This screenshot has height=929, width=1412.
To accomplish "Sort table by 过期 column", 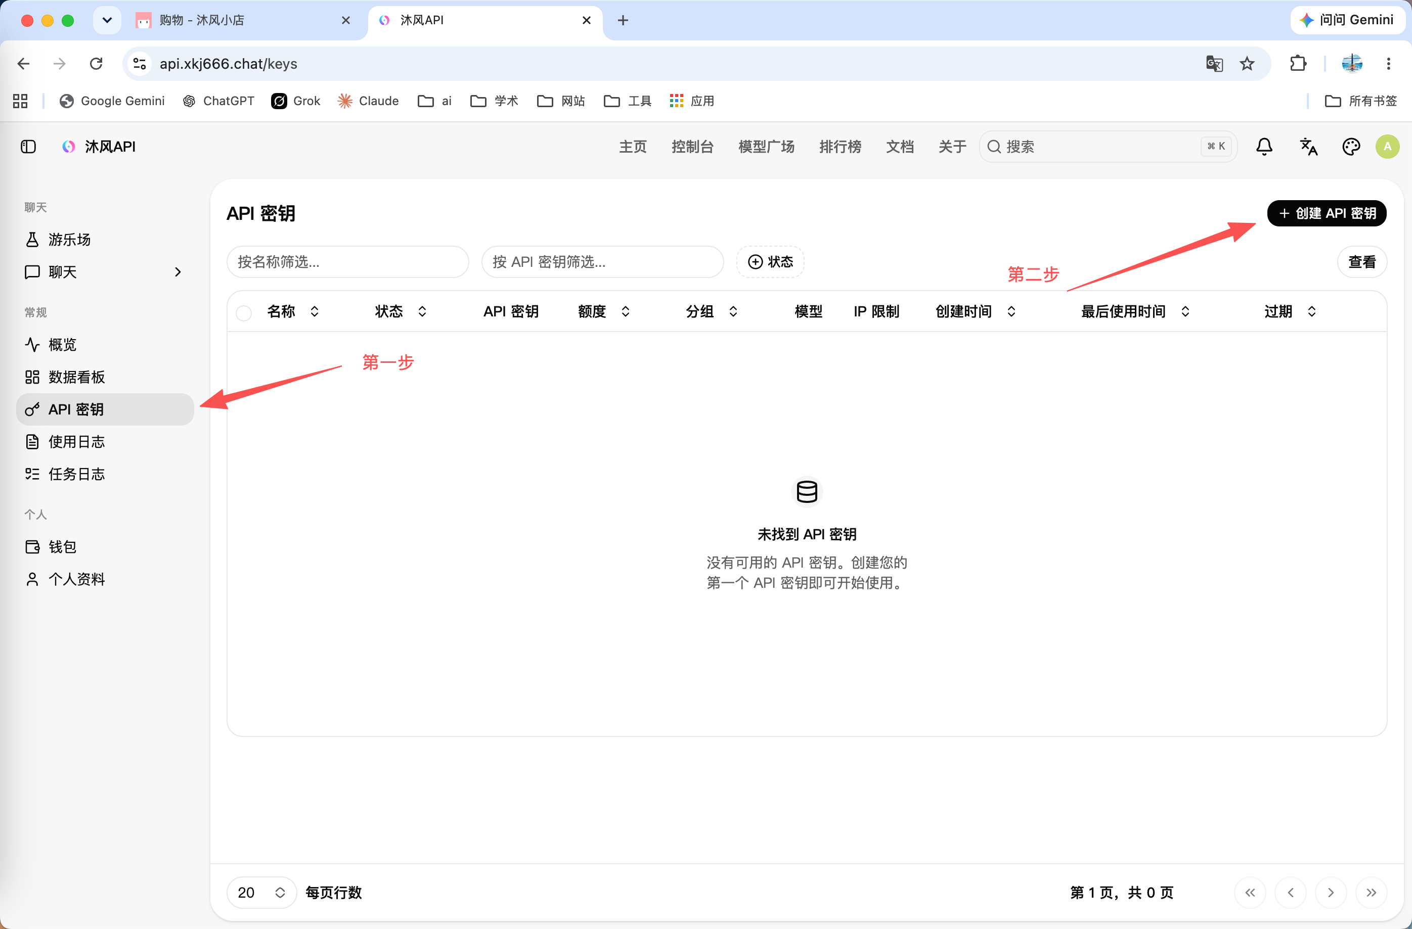I will 1291,311.
